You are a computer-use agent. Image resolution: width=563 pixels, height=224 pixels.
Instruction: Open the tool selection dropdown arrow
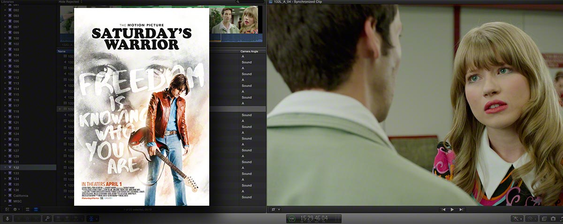[97, 218]
